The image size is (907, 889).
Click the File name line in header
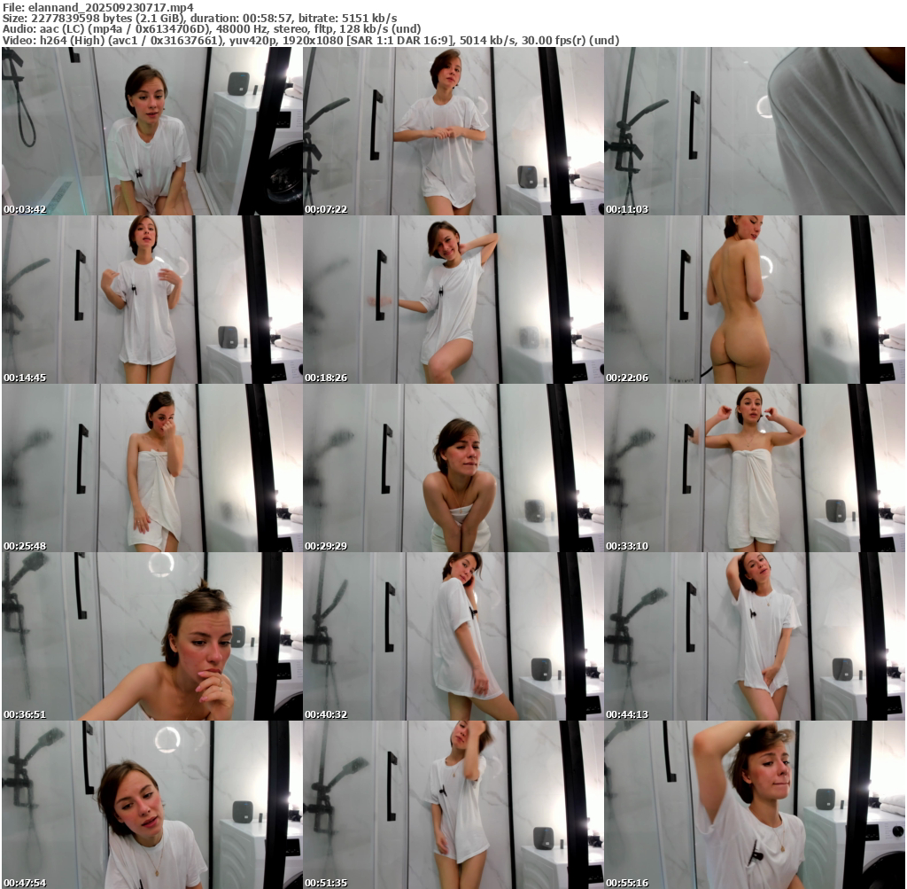98,7
